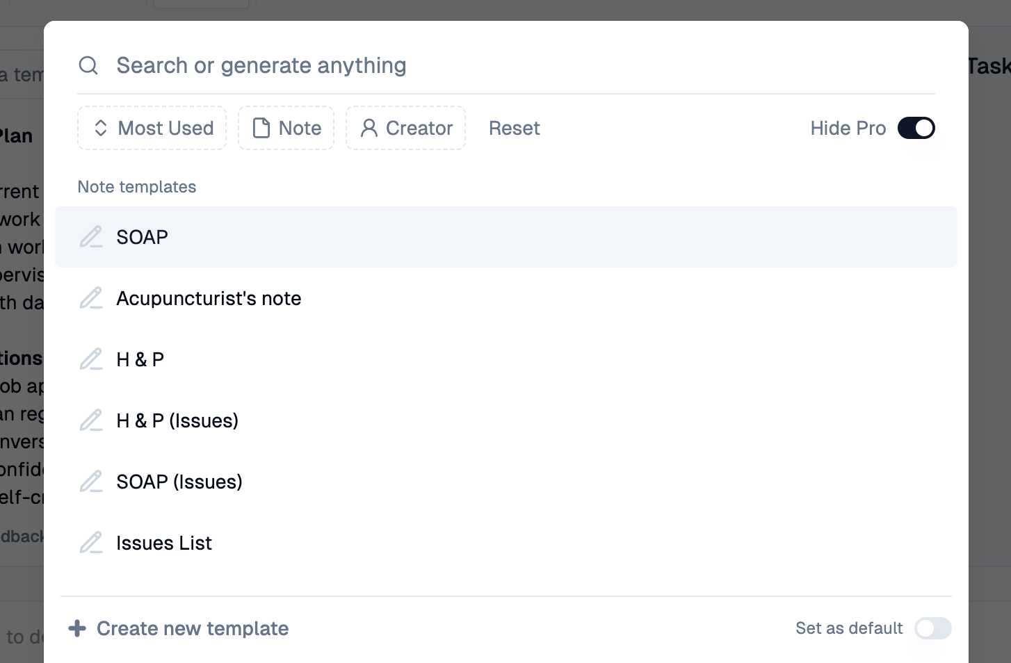Open the Most Used filter
The height and width of the screenshot is (663, 1011).
(152, 128)
